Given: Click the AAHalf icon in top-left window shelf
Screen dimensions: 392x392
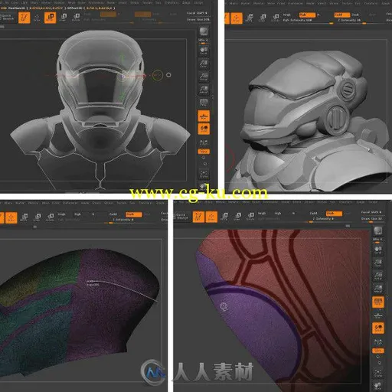Looking at the screenshot, I should 204,90.
